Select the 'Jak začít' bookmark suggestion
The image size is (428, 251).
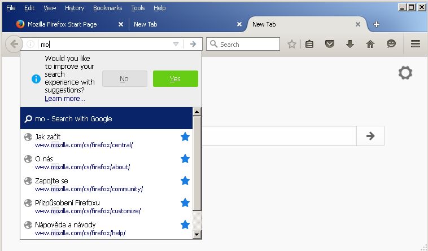(107, 140)
